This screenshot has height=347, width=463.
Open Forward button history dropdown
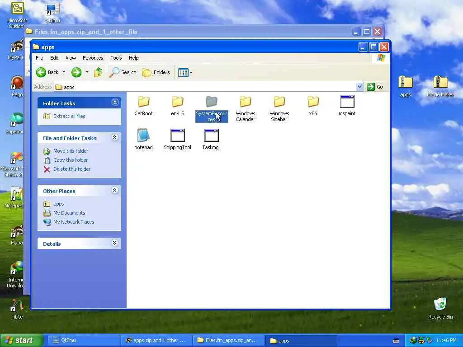(x=87, y=72)
